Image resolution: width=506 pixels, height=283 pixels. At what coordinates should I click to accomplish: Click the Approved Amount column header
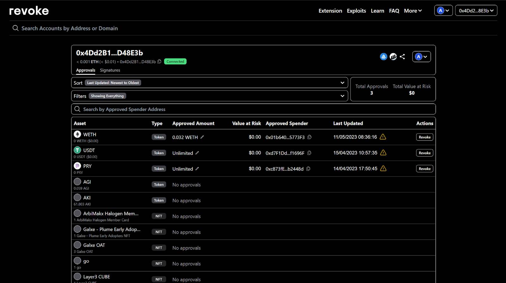(x=193, y=123)
